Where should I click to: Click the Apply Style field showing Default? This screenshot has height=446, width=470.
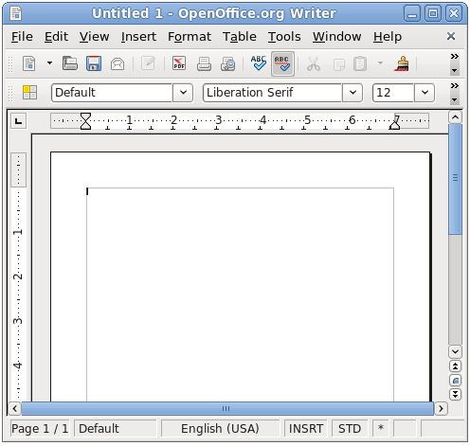click(x=112, y=93)
